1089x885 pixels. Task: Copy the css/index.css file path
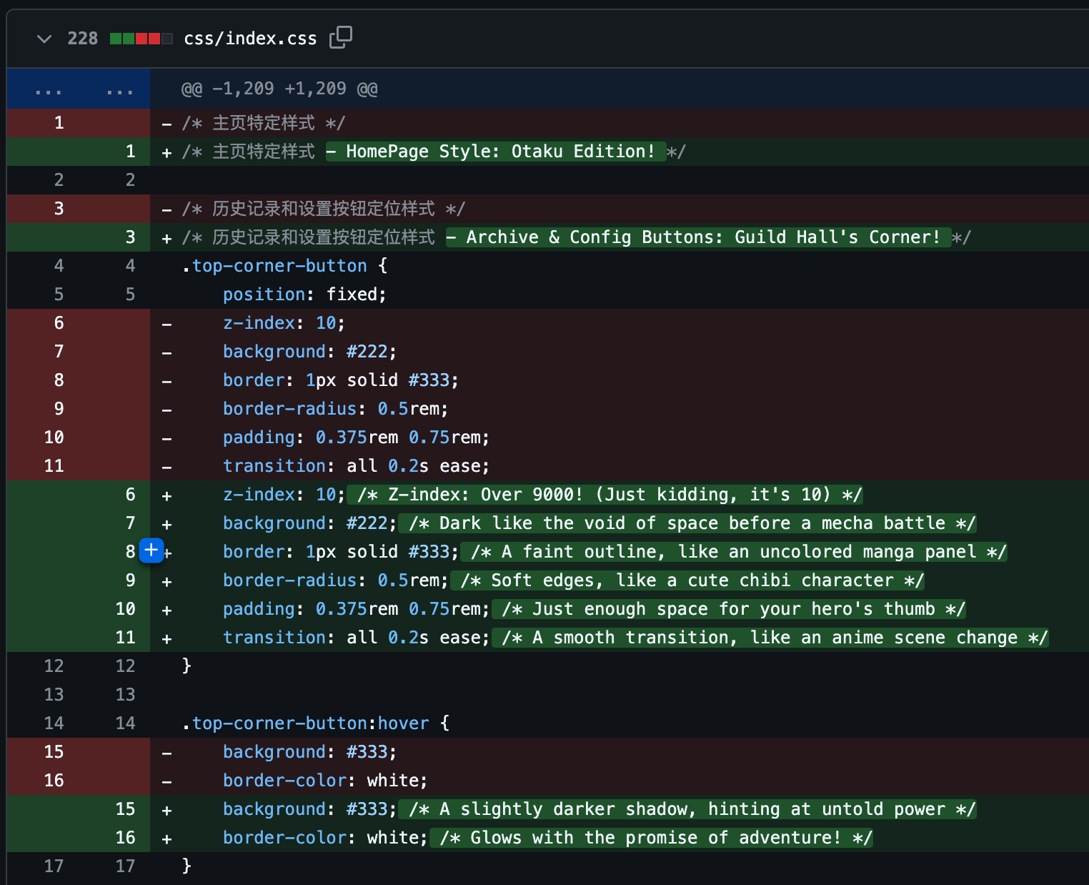point(341,38)
